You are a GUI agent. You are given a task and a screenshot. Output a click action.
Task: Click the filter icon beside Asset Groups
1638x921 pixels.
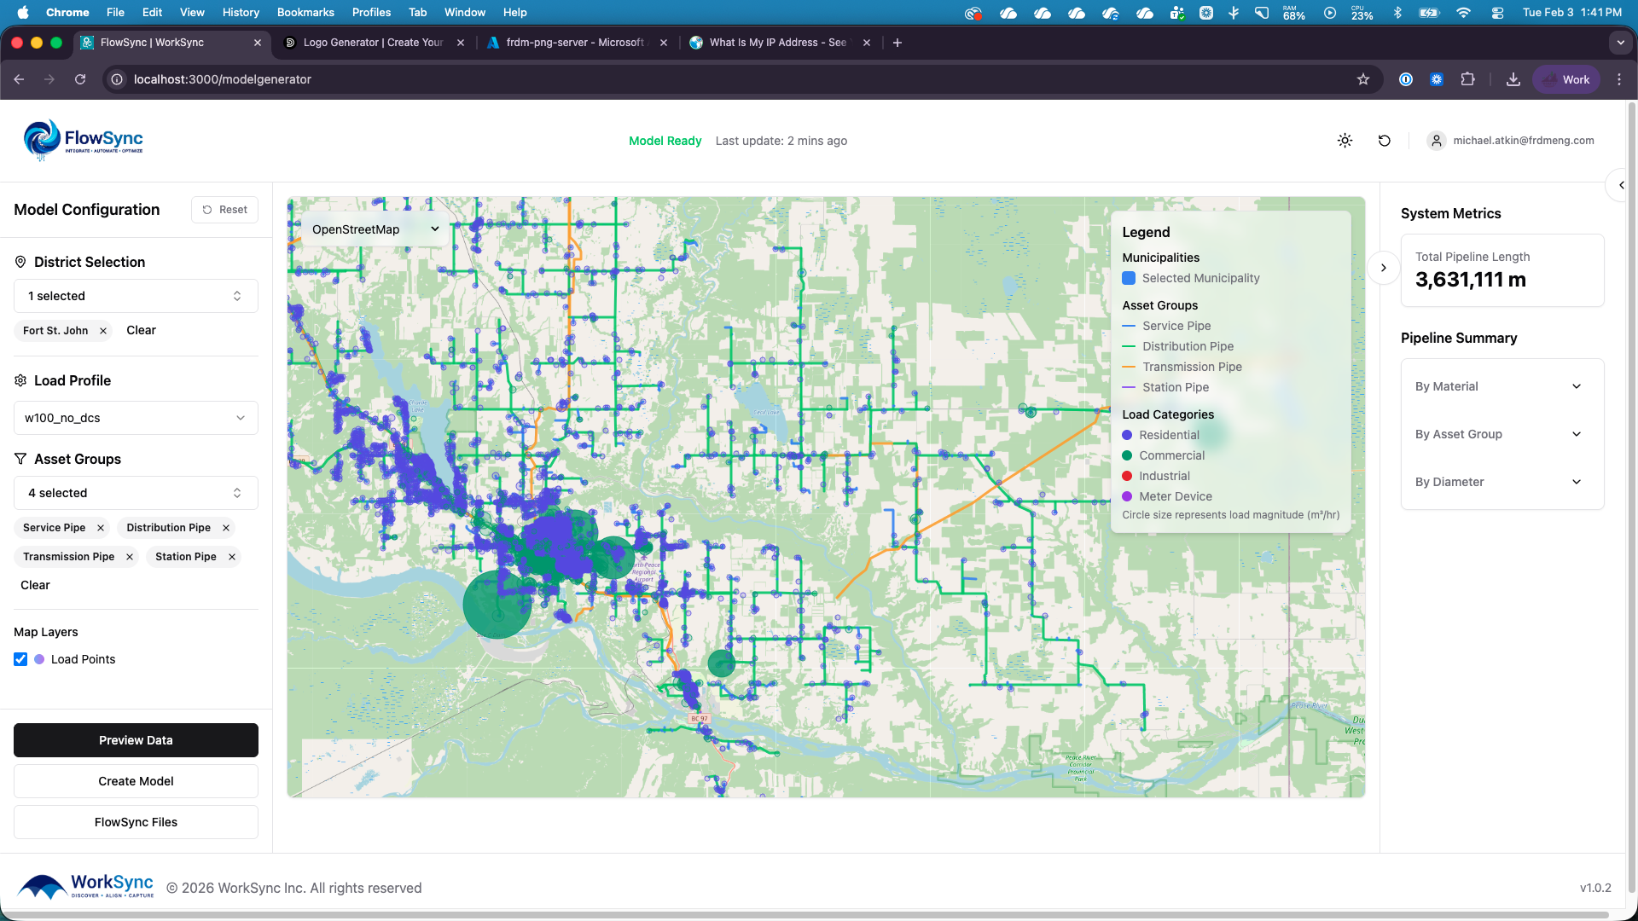pos(20,459)
